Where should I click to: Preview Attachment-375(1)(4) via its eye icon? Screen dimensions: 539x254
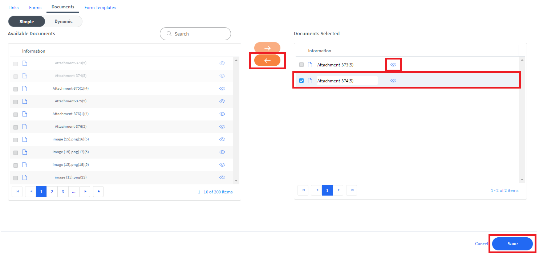pos(222,89)
